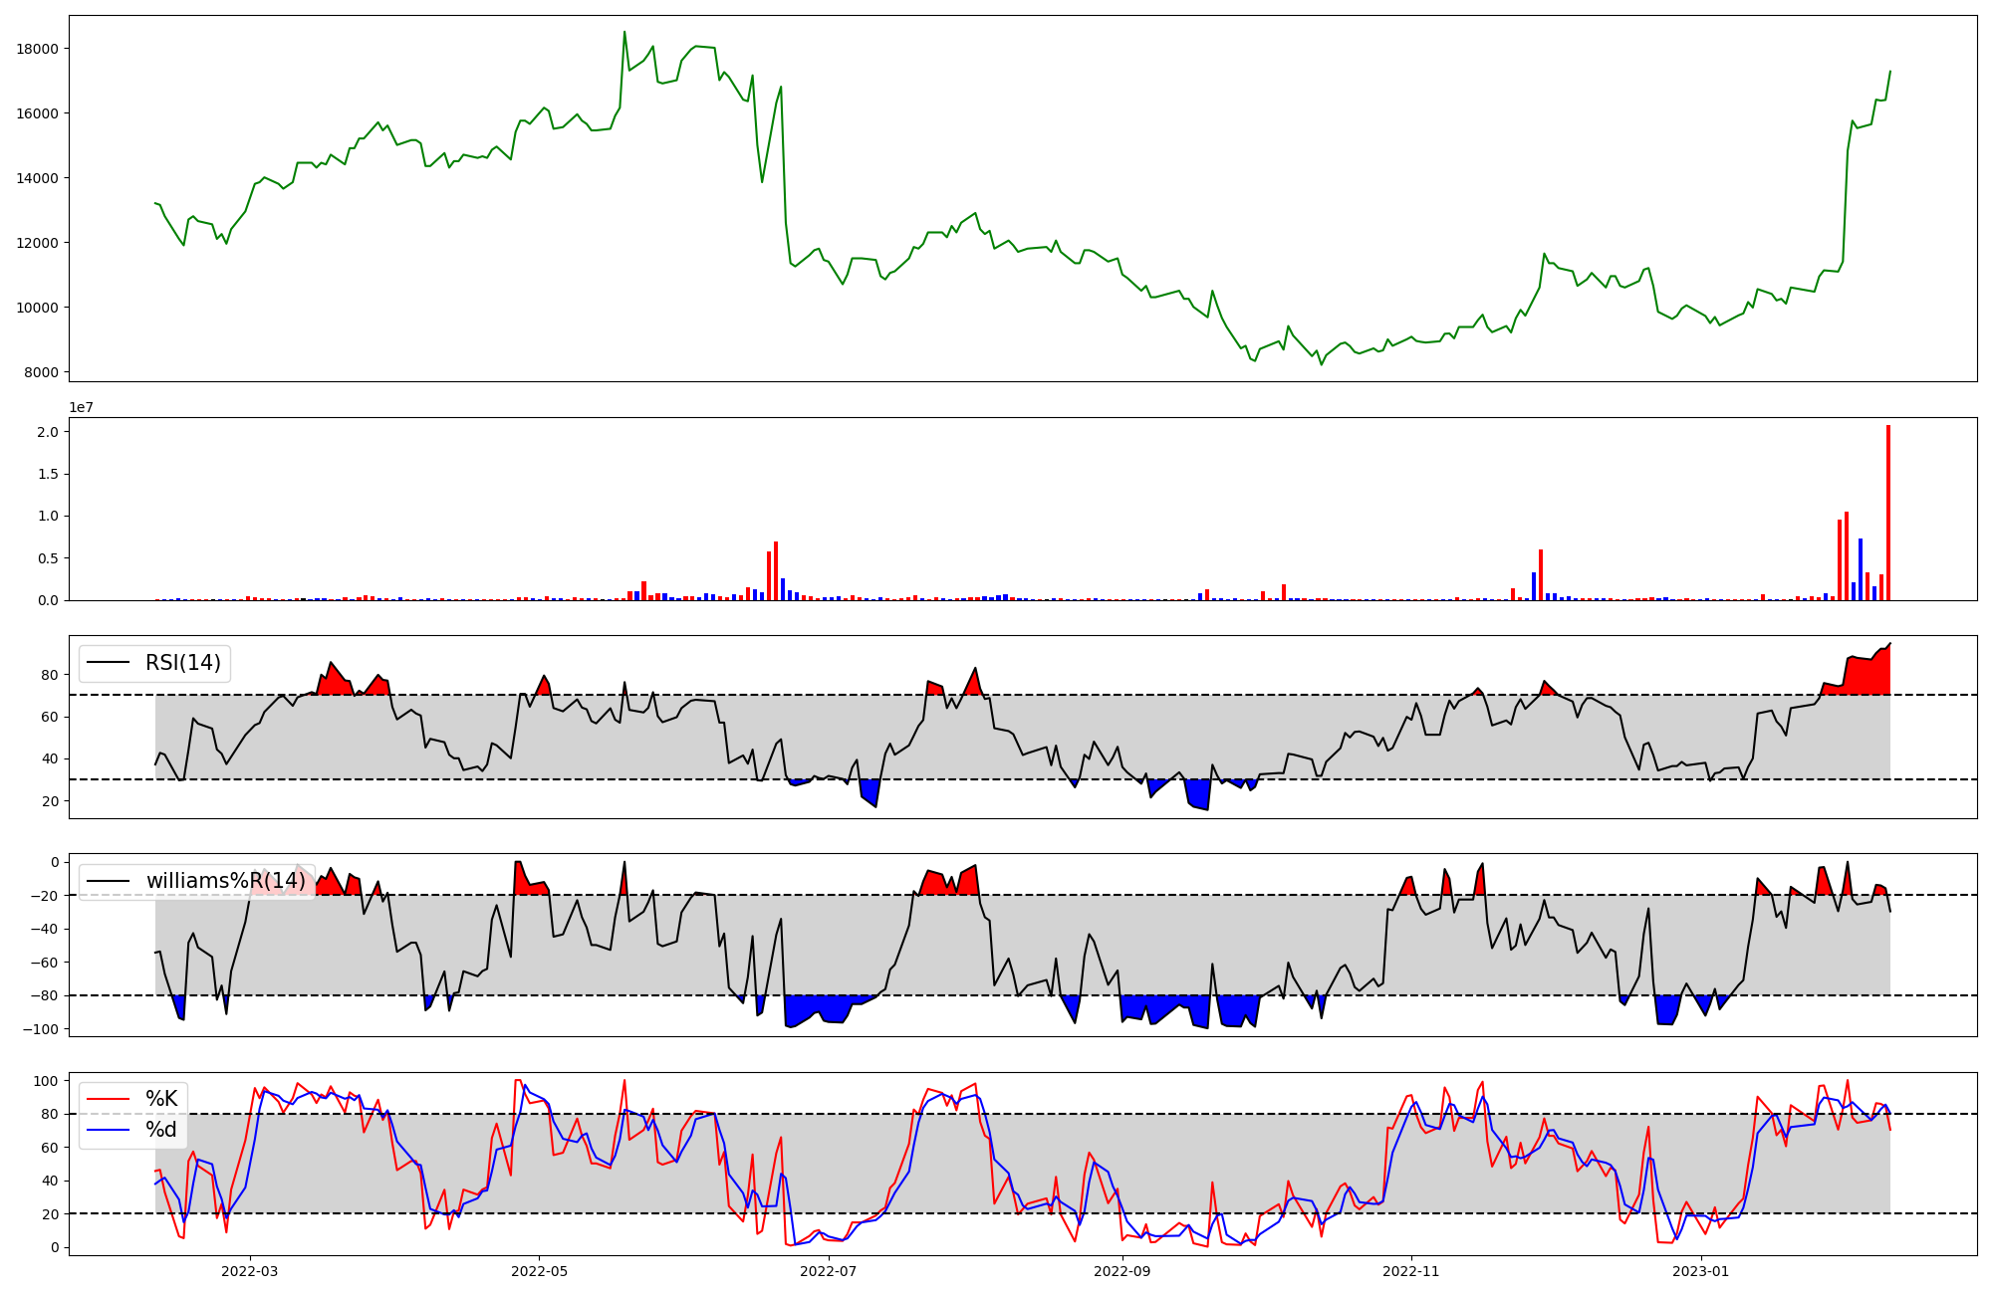
Task: Click the 2022-07 x-axis date label
Action: (829, 1271)
